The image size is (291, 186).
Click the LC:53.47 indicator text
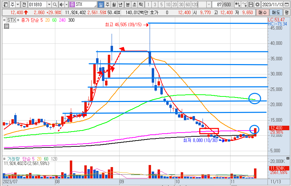tap(276, 20)
